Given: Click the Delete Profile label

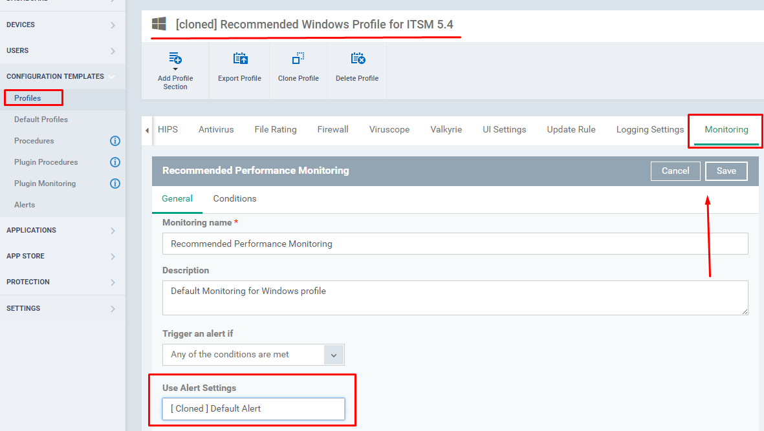Looking at the screenshot, I should click(x=357, y=79).
